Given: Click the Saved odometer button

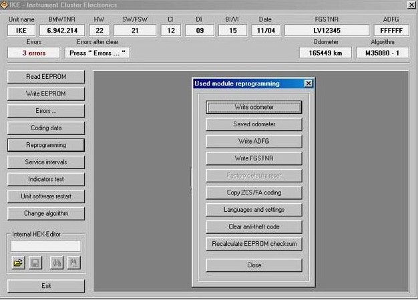Looking at the screenshot, I should point(254,124).
